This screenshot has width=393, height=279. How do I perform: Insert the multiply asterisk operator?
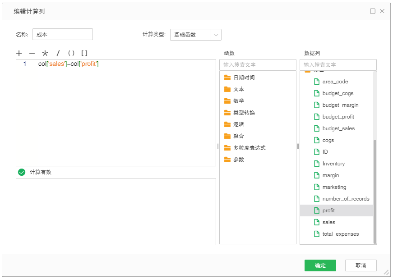(x=45, y=53)
